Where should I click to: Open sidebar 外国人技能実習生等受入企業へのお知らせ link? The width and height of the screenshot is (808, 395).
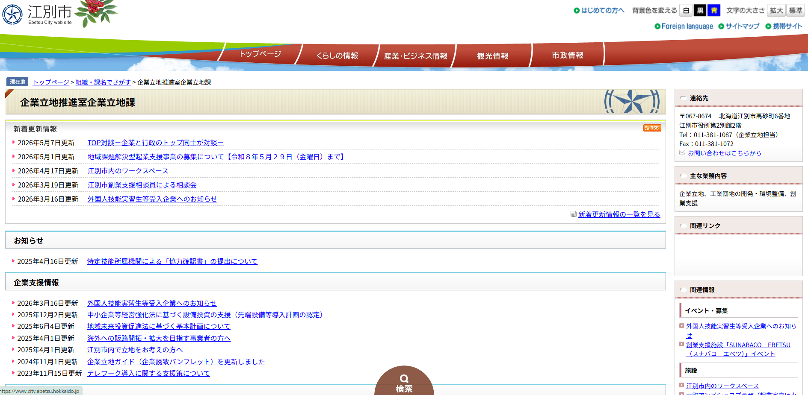pos(741,331)
